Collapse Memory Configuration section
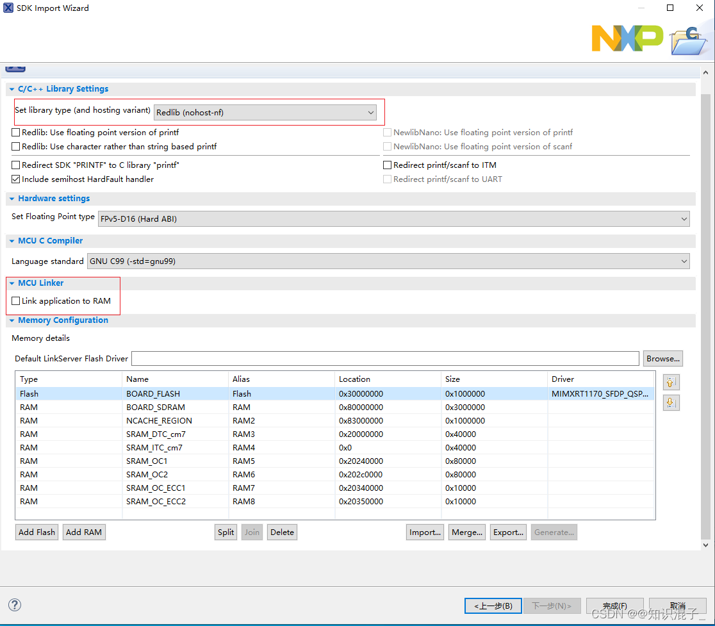The width and height of the screenshot is (715, 626). point(12,320)
